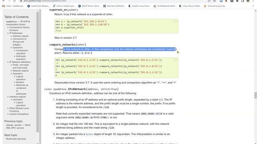Open the Connect to your Sa bookmark
Viewport: 257px width, 144px height.
coord(215,6)
